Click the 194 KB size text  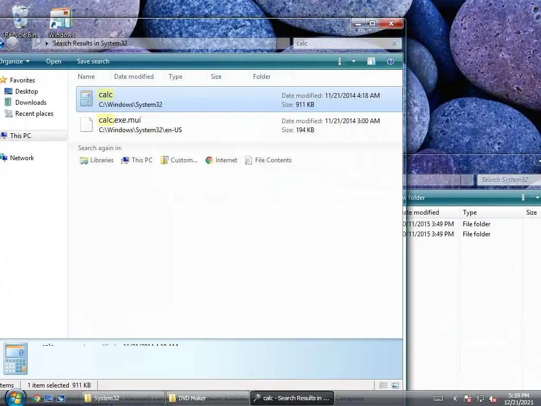tap(305, 130)
